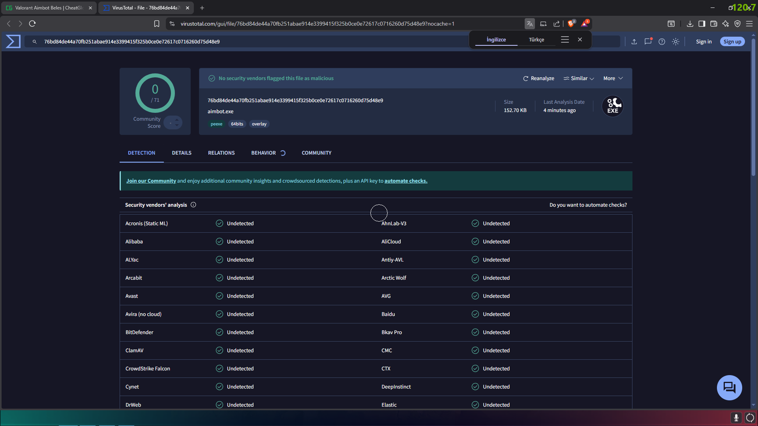
Task: Click the share icon in address bar
Action: [557, 24]
